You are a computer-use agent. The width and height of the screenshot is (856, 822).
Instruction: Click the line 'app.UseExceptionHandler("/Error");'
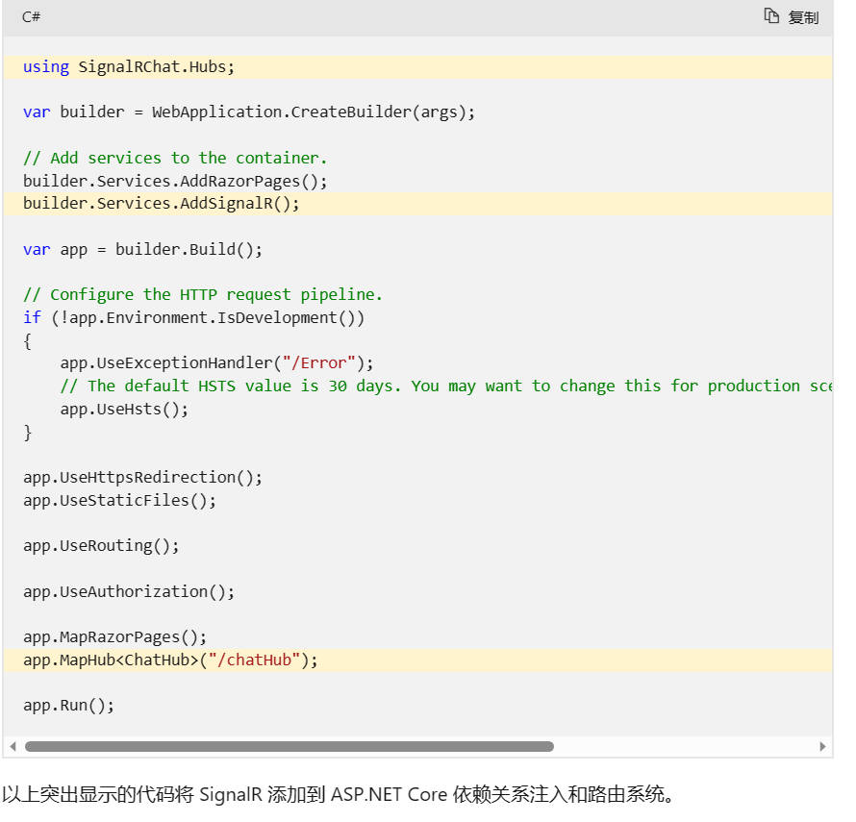(x=216, y=363)
